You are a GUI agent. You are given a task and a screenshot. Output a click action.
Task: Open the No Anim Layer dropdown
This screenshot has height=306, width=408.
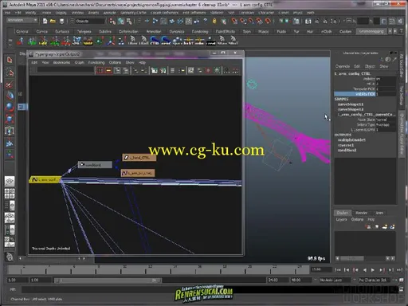click(335, 280)
